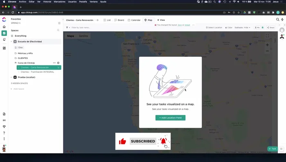Collapse the Escuela de Efectividad space
286x162 pixels.
click(11, 42)
